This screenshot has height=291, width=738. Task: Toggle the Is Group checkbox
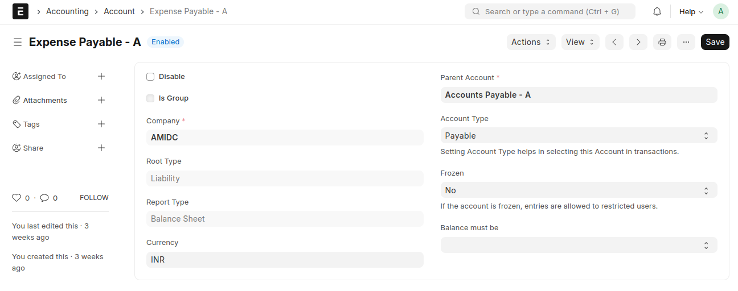click(x=150, y=98)
